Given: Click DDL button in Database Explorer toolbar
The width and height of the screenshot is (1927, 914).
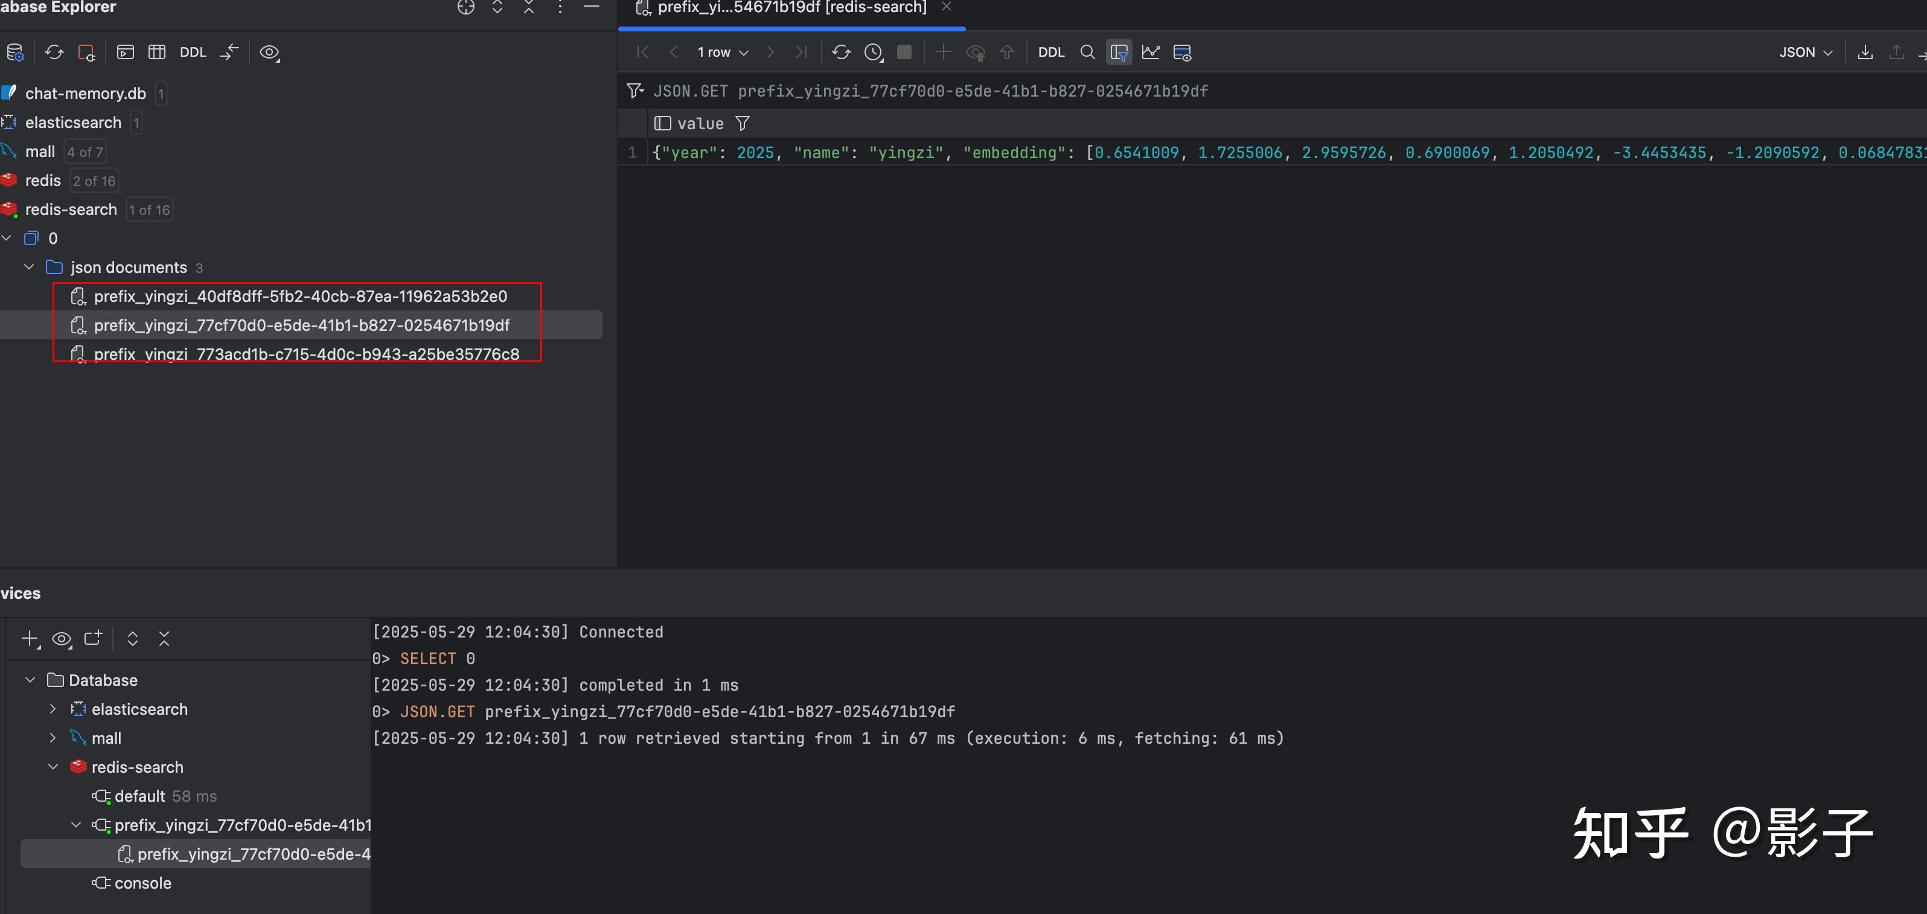Looking at the screenshot, I should click(192, 53).
